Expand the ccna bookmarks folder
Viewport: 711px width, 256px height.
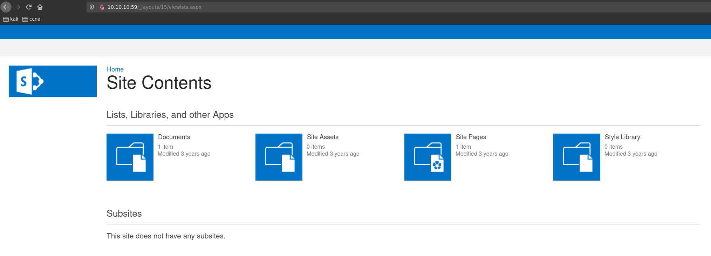point(32,19)
